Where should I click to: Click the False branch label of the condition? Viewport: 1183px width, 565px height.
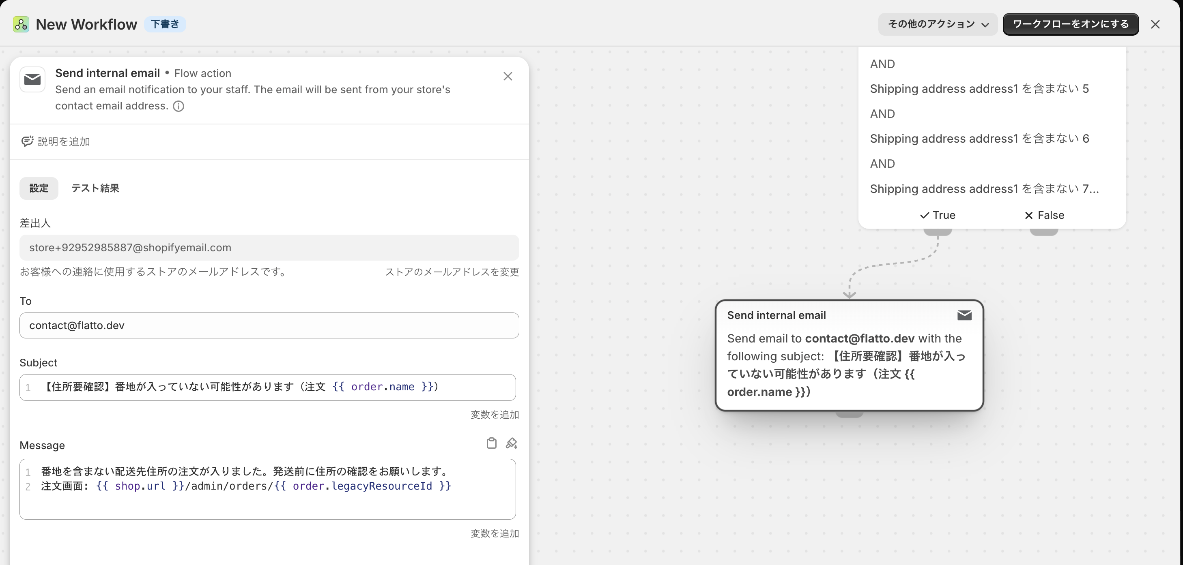[x=1044, y=215]
